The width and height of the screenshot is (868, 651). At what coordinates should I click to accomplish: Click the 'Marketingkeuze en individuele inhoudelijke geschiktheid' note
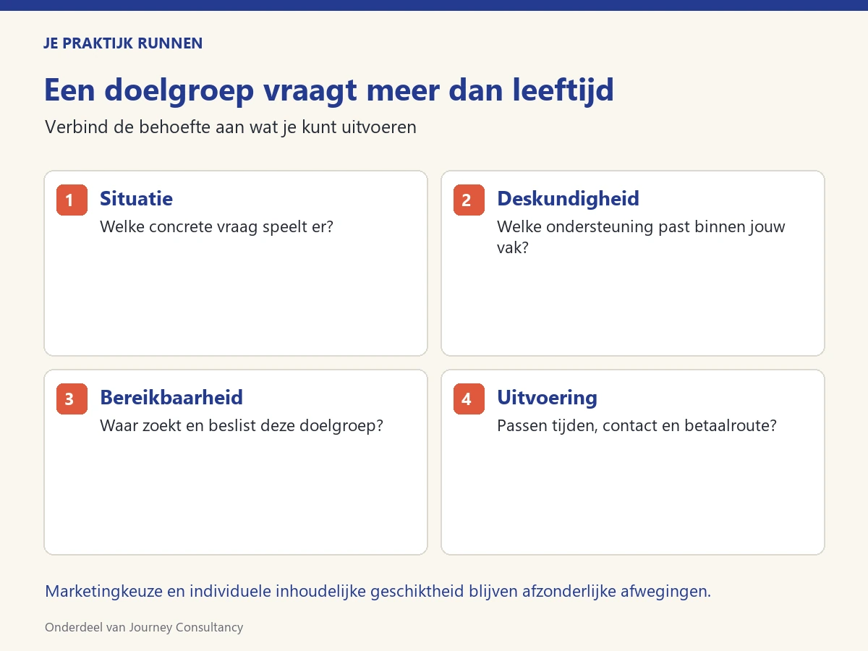(378, 591)
